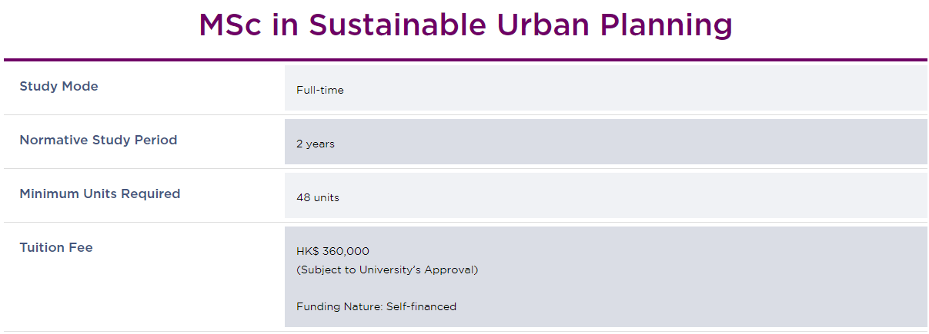Click the 2 years value
Viewport: 929px width, 334px height.
(316, 144)
